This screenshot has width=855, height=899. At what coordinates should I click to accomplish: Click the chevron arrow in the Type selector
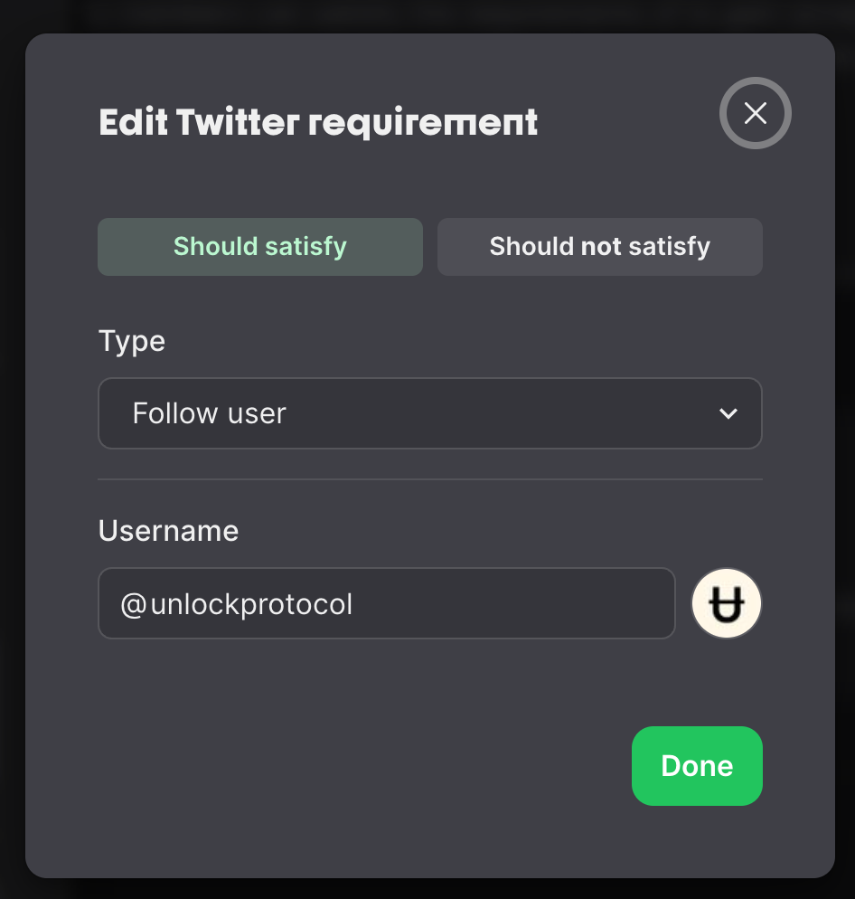tap(728, 413)
